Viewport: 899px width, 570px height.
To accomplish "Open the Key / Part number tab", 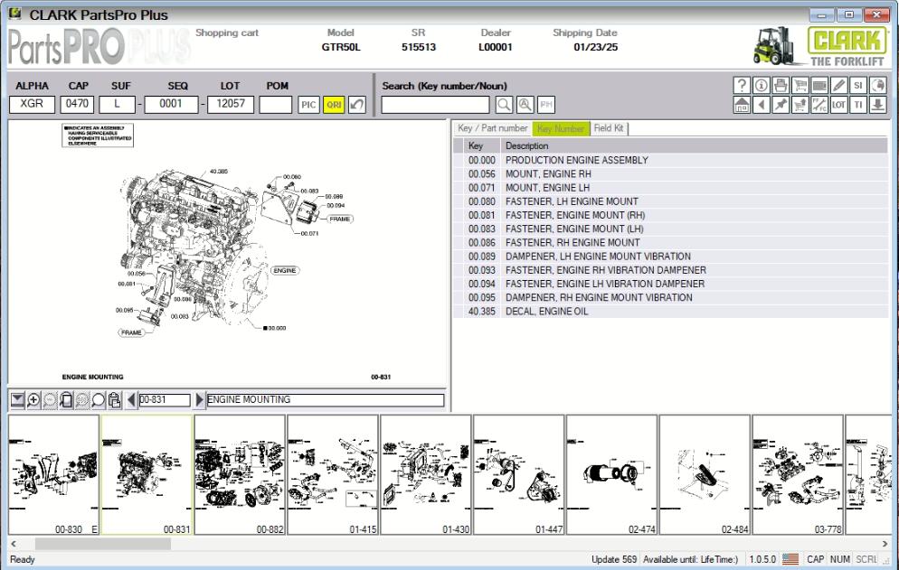I will click(493, 128).
